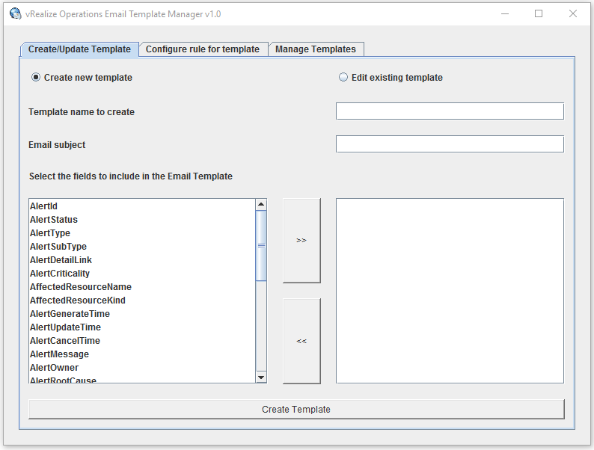Select AlertDetailLink in the fields list
The height and width of the screenshot is (450, 594).
tap(142, 260)
